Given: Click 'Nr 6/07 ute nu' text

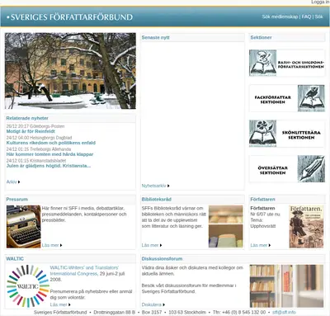Looking at the screenshot, I should click(265, 215).
